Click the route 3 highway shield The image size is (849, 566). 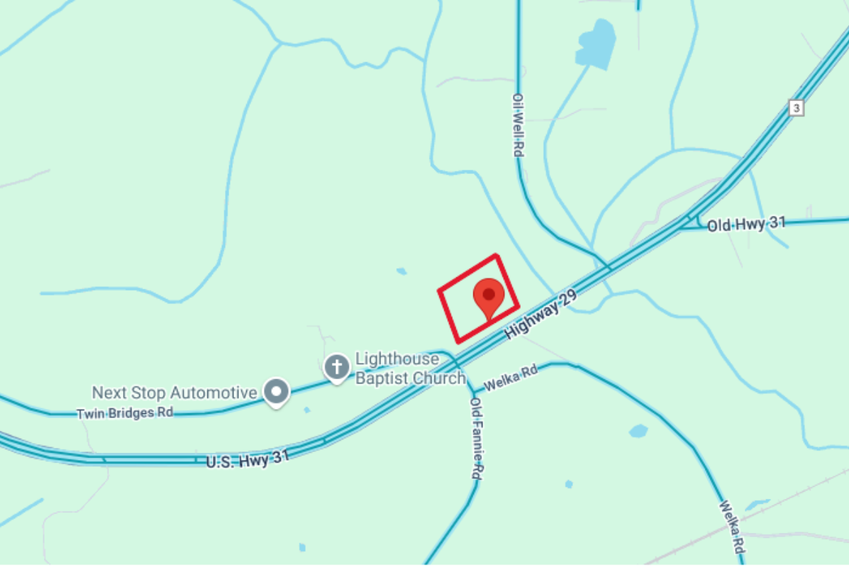pyautogui.click(x=797, y=108)
